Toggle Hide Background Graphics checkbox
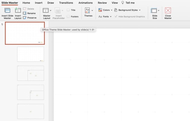 116,17
